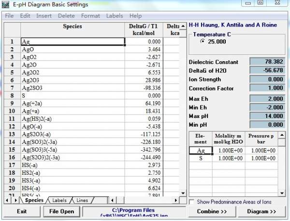Open the Labels menu
The height and width of the screenshot is (221, 290).
(115, 16)
